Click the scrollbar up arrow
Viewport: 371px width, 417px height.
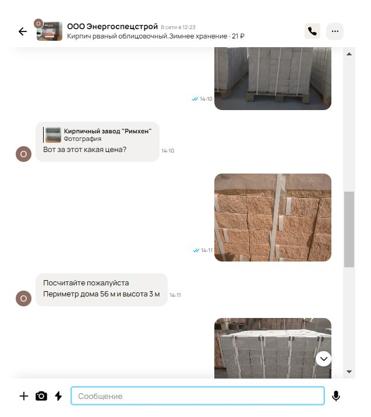tap(349, 54)
